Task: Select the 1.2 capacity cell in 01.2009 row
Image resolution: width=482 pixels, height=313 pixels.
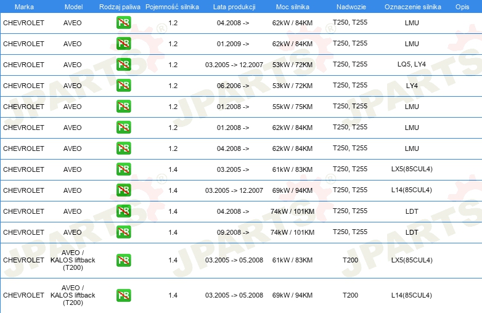Action: [x=173, y=44]
